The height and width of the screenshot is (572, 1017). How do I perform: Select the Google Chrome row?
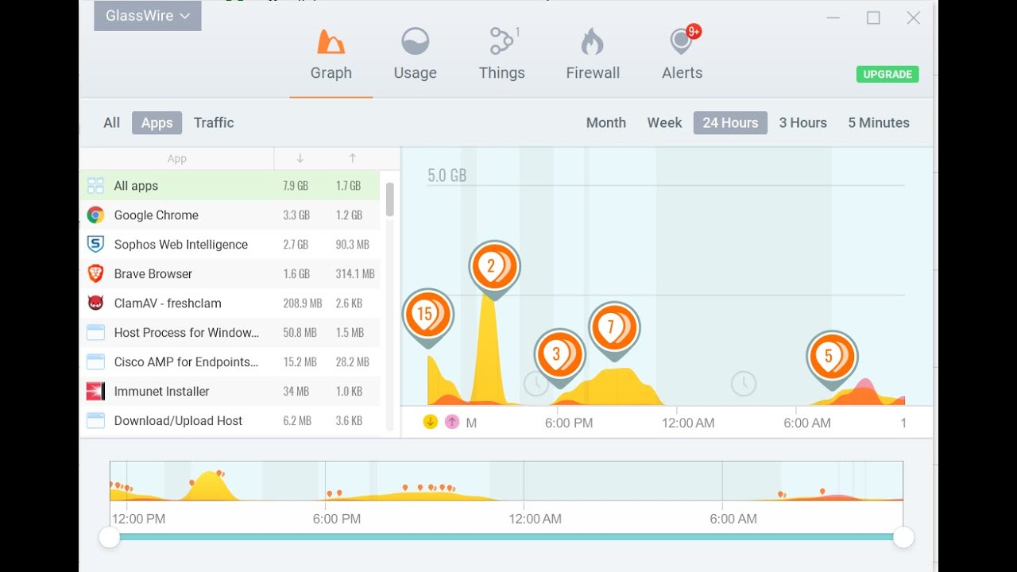(x=230, y=215)
